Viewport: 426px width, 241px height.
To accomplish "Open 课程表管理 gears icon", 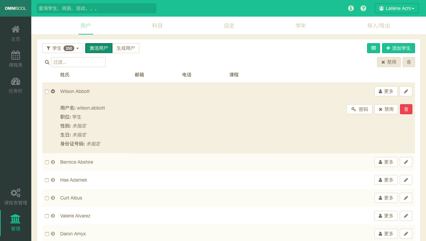I will point(16,193).
